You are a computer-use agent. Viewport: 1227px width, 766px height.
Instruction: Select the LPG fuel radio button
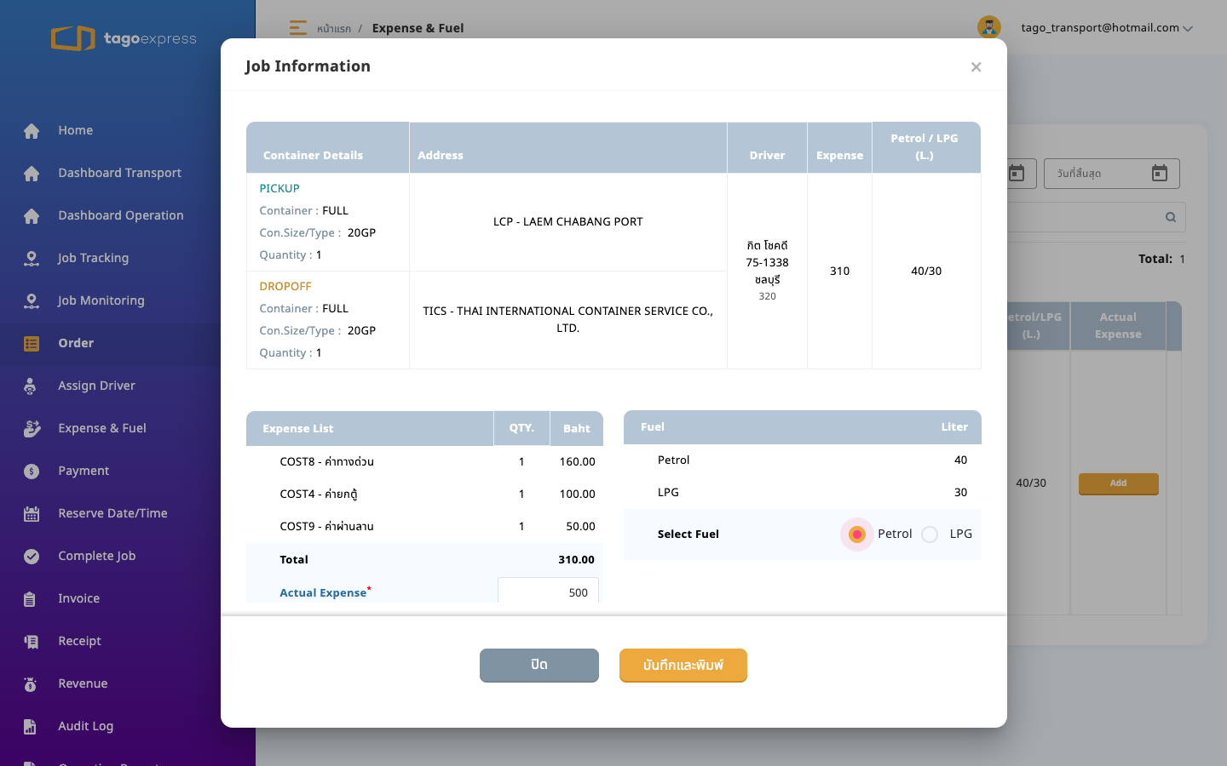(930, 534)
